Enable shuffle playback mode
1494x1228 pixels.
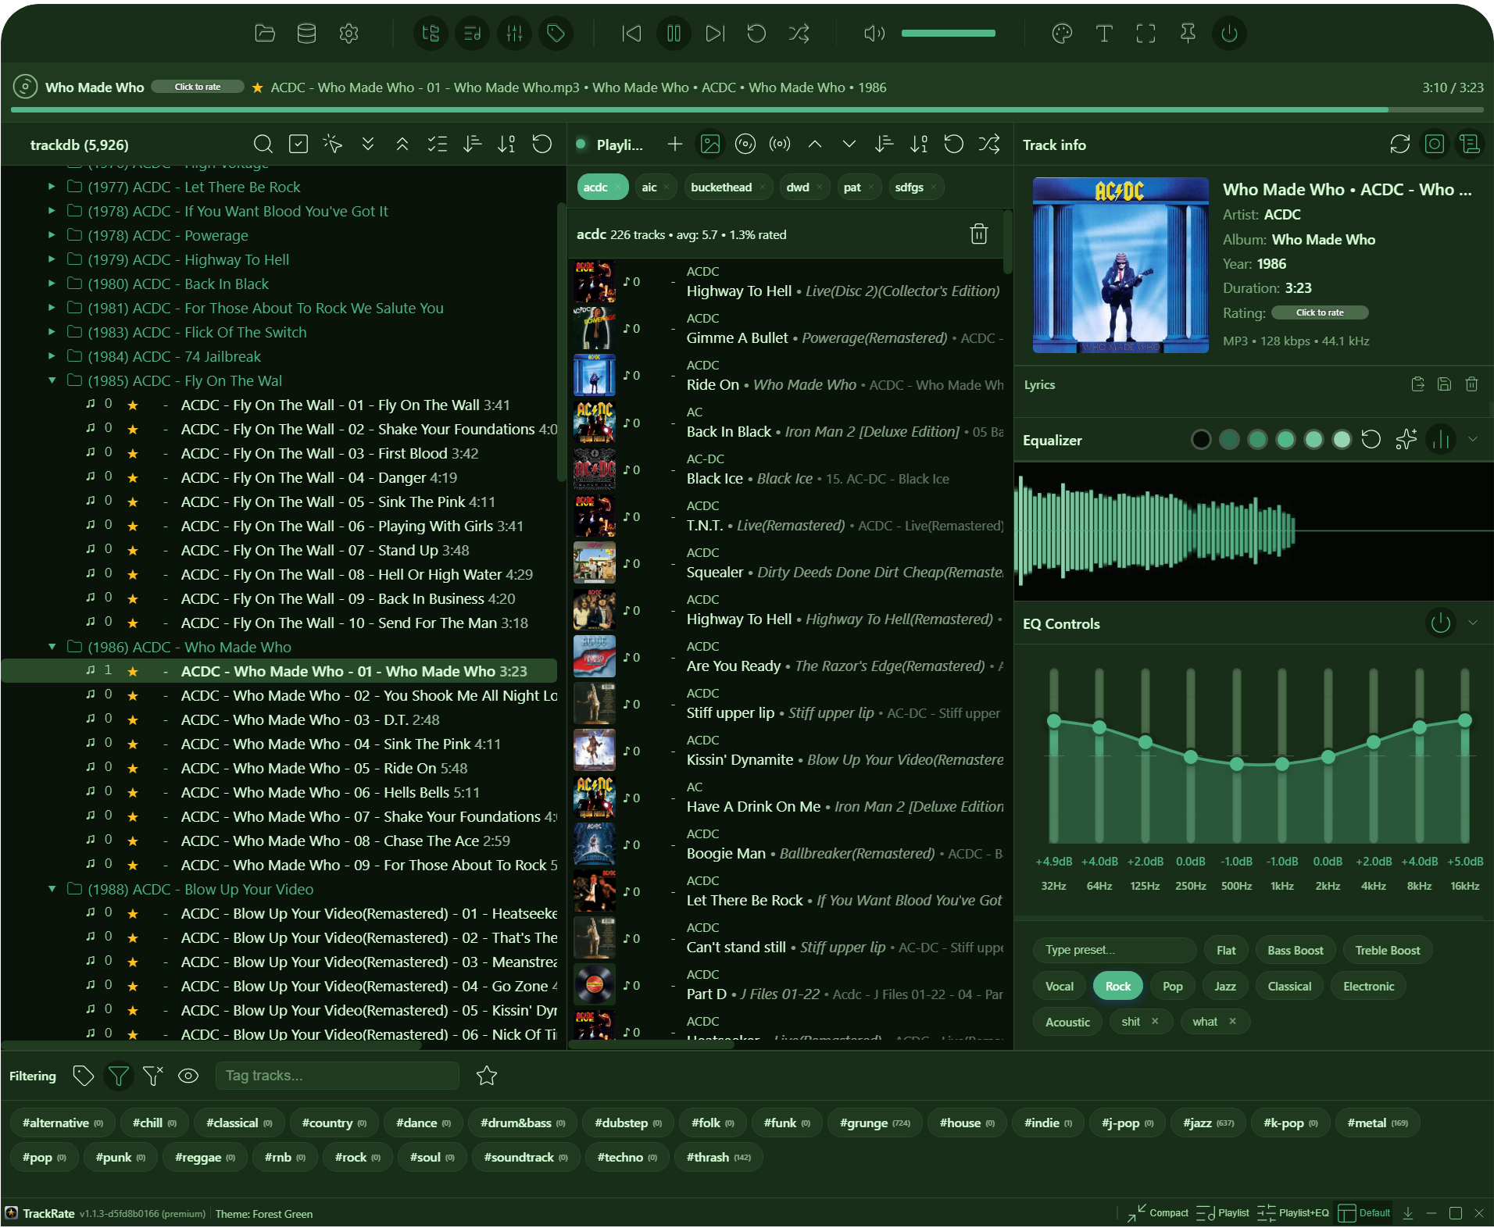coord(799,33)
